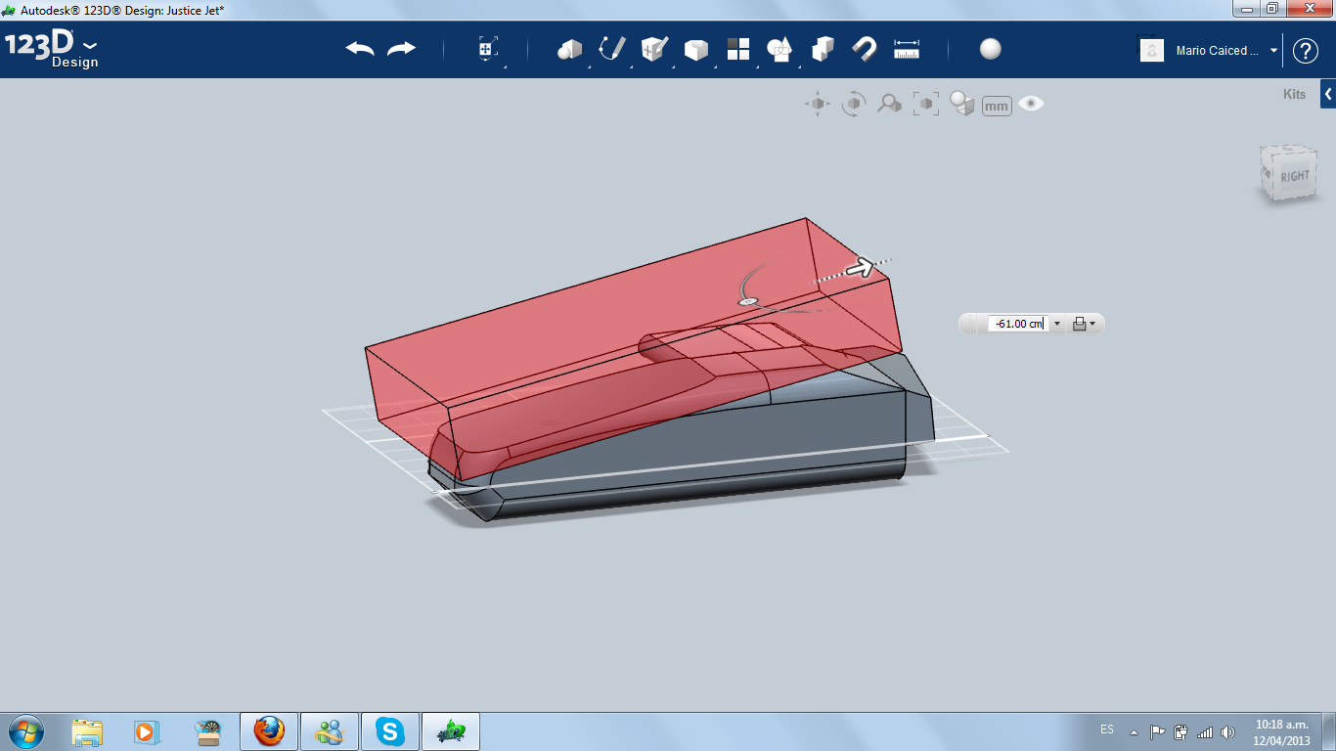Image resolution: width=1336 pixels, height=751 pixels.
Task: Open the Material sphere tool
Action: [x=991, y=49]
